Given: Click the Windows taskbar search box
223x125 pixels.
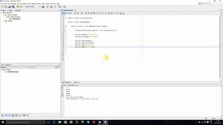Looking at the screenshot, I should click(x=25, y=122).
